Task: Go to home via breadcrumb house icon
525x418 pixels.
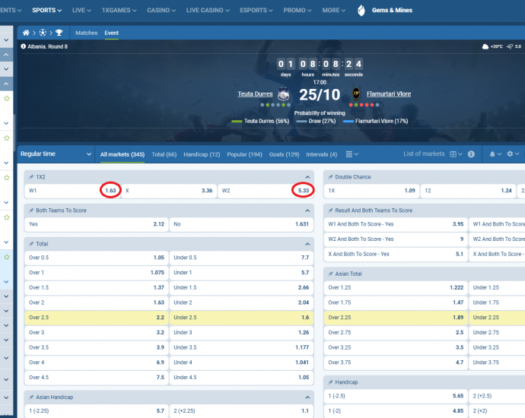Action: pos(26,33)
